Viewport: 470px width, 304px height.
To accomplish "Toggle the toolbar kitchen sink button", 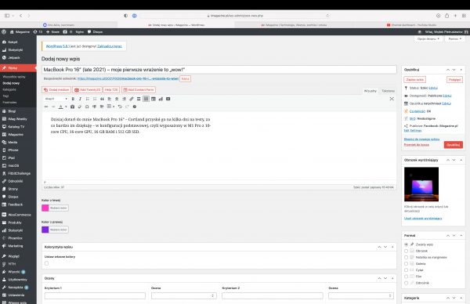I will coord(146,99).
